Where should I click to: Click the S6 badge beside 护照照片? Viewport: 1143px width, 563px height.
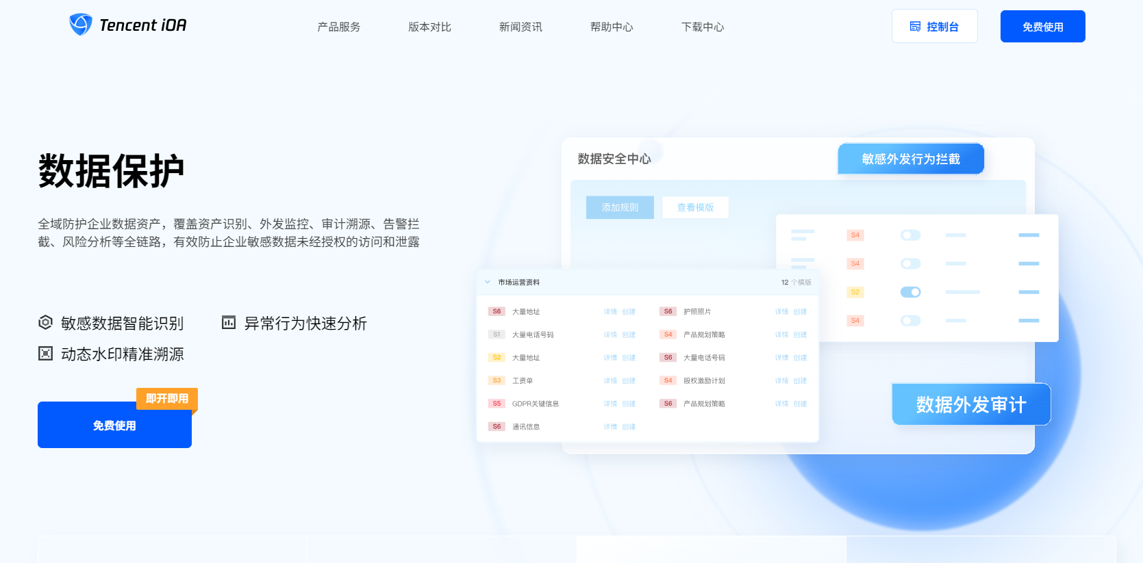(x=668, y=311)
